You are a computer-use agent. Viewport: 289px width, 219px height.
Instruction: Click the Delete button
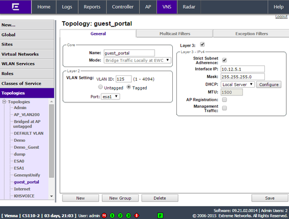(160, 198)
